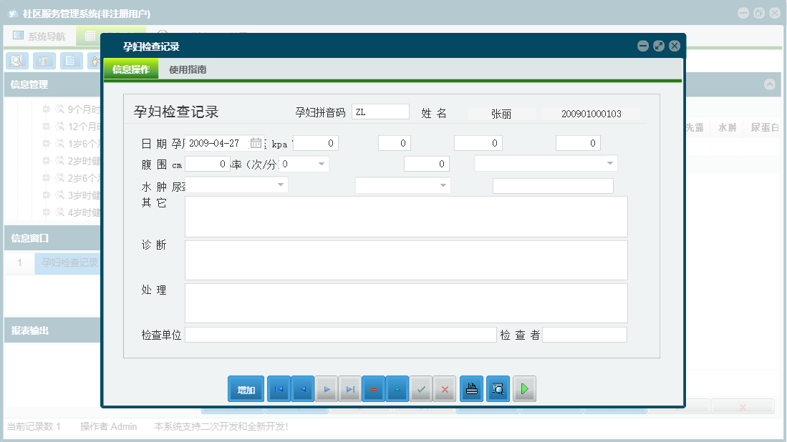The width and height of the screenshot is (787, 442).
Task: Switch to the 信息操作 tab
Action: (131, 69)
